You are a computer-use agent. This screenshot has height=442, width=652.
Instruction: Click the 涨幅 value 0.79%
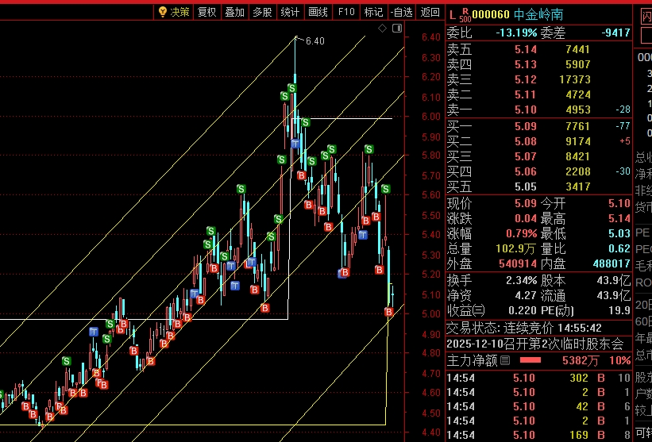pyautogui.click(x=522, y=233)
